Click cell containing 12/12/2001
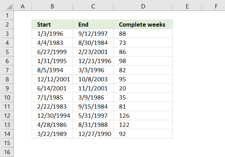This screenshot has height=157, width=225. point(52,79)
